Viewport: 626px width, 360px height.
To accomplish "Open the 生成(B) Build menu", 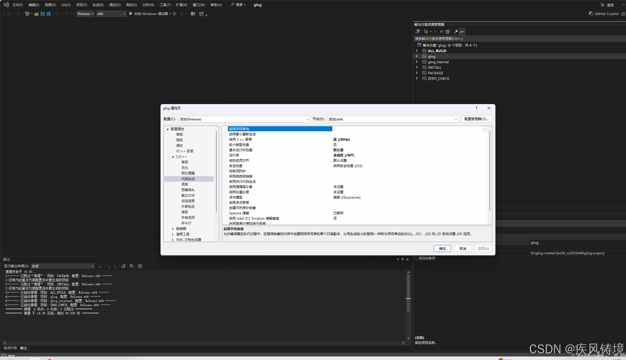I will point(98,5).
